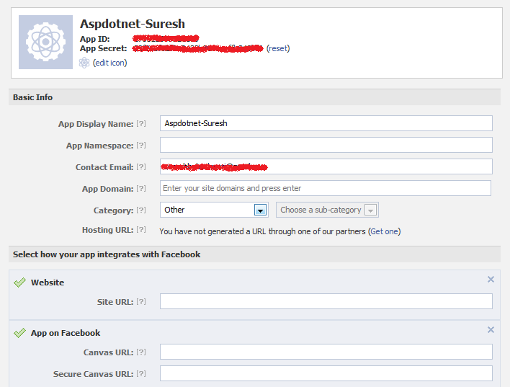
Task: Toggle the App on Facebook checkmark
Action: point(19,333)
